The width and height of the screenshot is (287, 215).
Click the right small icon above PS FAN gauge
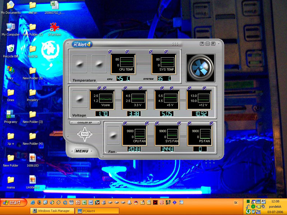(x=211, y=123)
